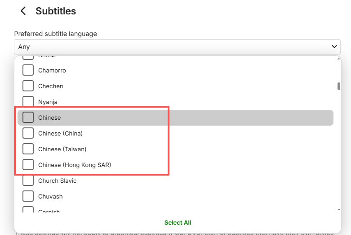Click the Chinese (Taiwan) list label
This screenshot has height=235, width=351.
tap(62, 149)
